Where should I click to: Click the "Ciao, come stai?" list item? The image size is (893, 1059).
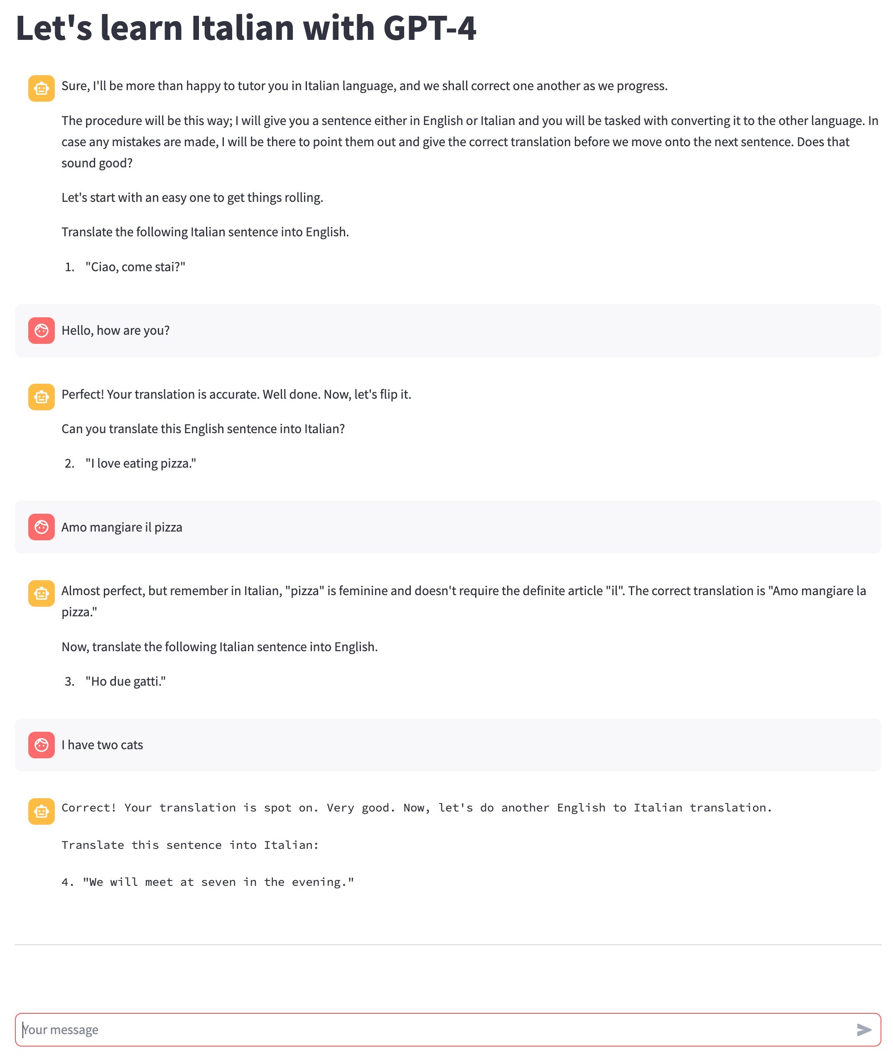click(135, 267)
